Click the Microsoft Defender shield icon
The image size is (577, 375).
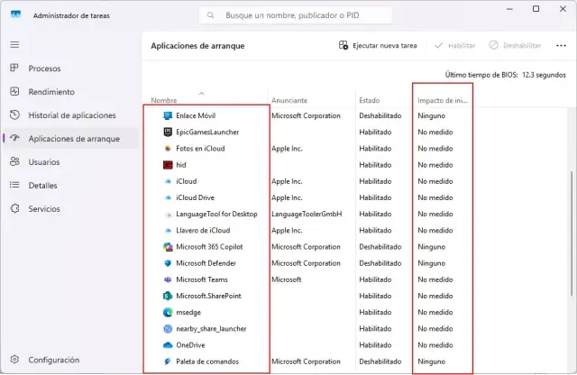pyautogui.click(x=168, y=263)
